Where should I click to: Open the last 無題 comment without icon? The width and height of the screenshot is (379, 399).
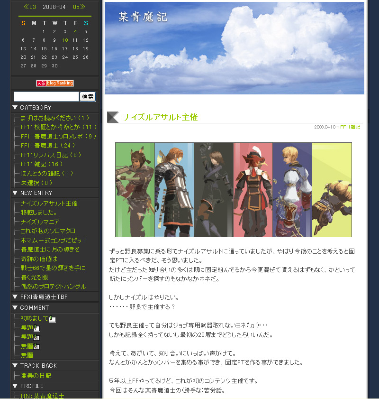(27, 355)
